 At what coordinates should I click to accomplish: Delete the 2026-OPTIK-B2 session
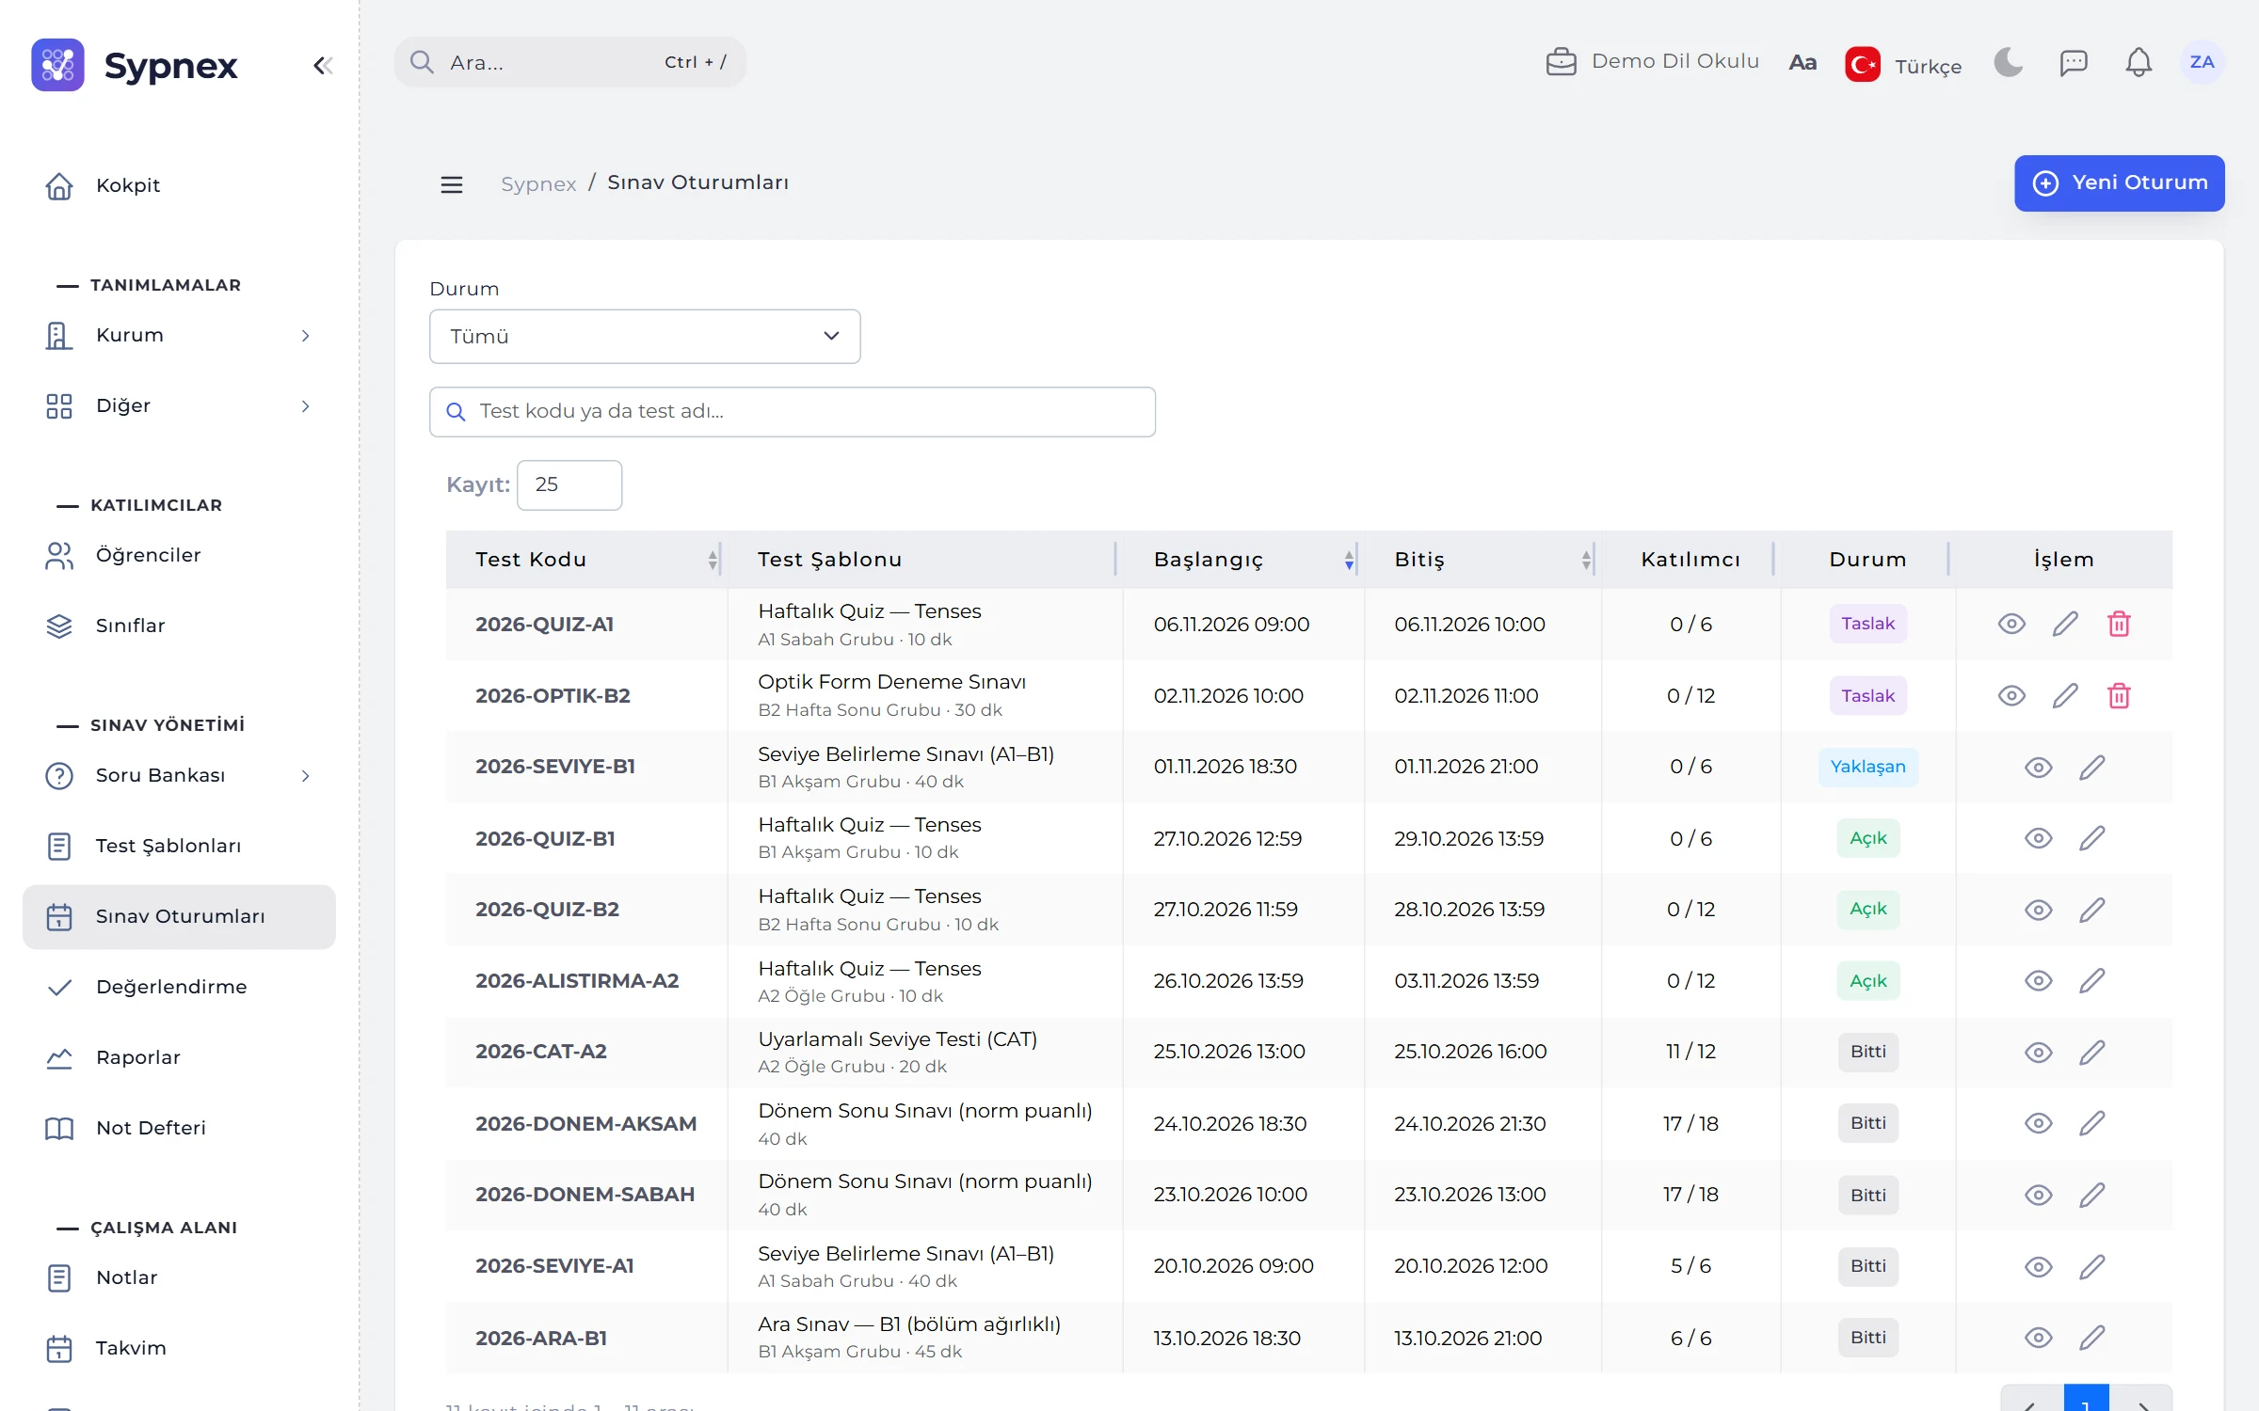pos(2119,696)
